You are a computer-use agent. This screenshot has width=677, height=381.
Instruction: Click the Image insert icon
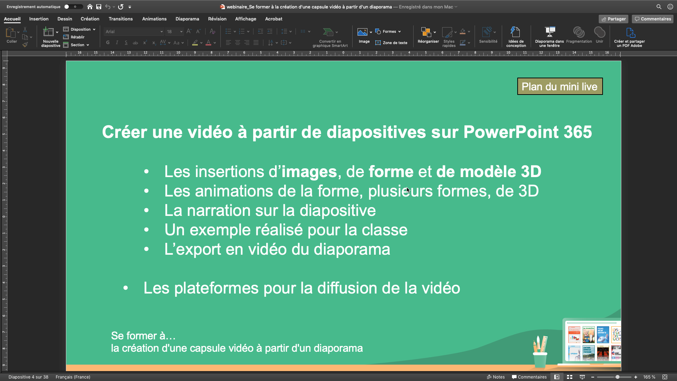[x=362, y=32]
